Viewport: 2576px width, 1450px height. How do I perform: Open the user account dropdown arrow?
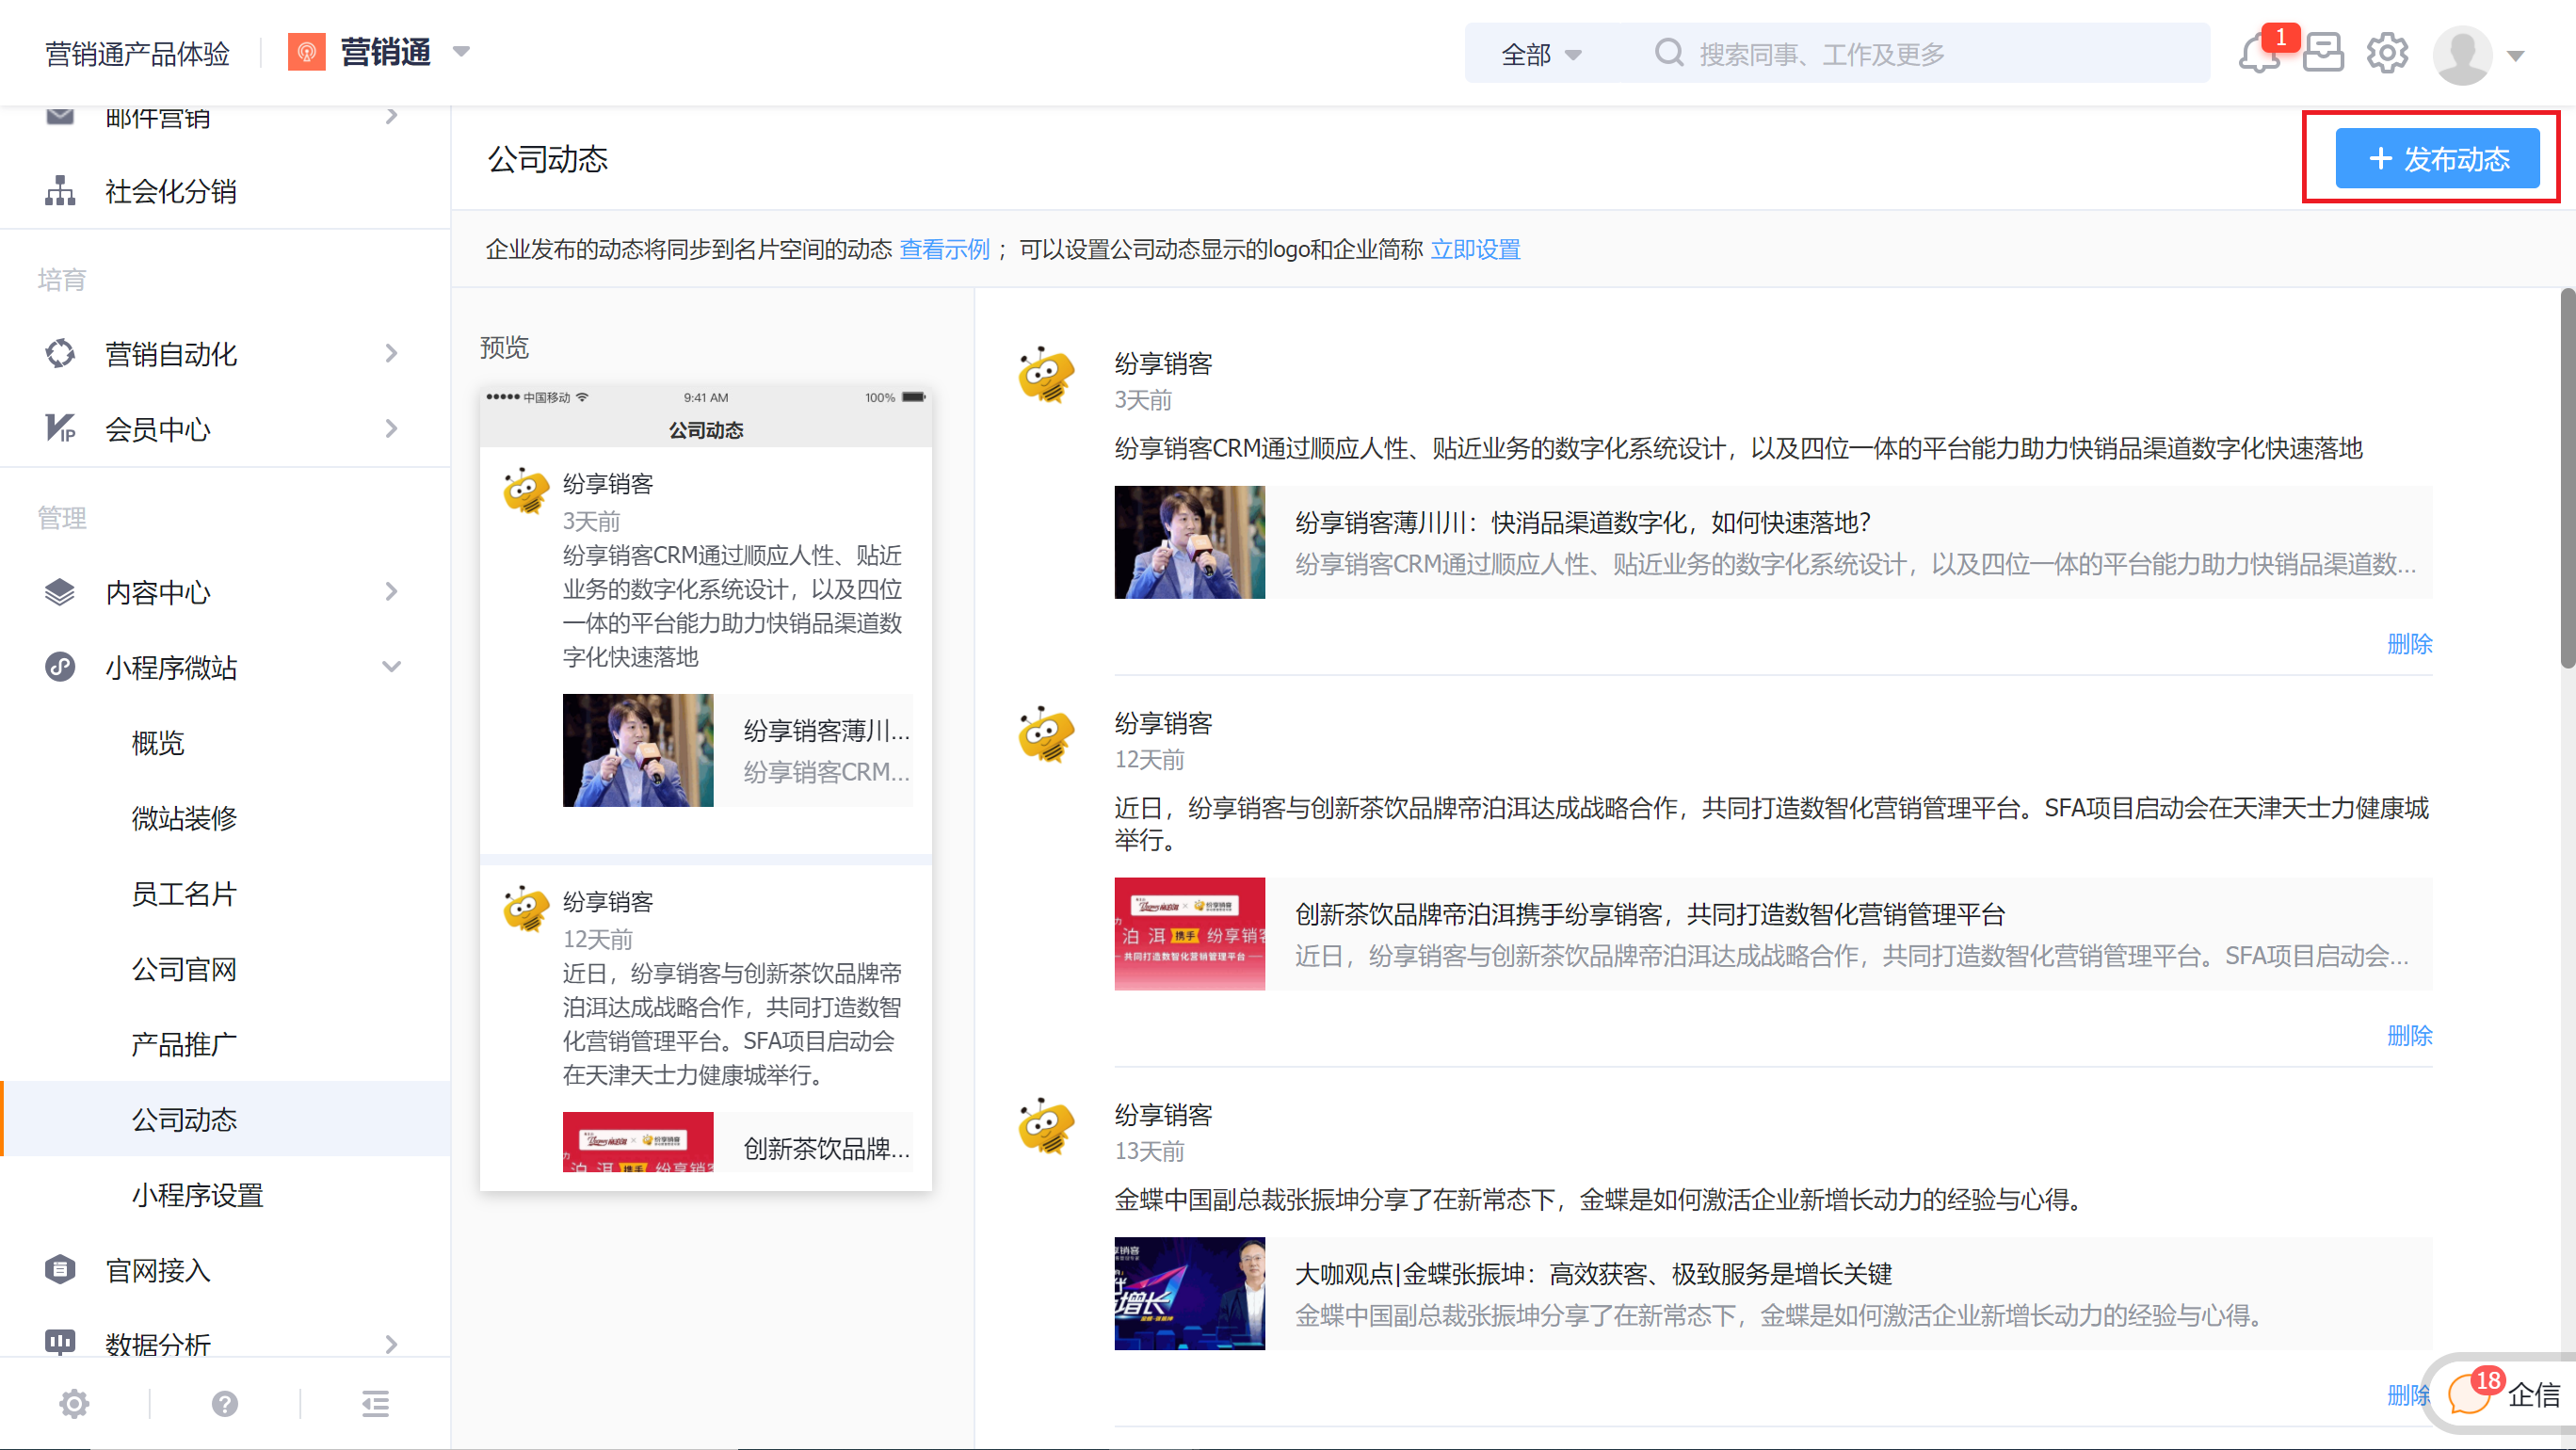[x=2516, y=56]
